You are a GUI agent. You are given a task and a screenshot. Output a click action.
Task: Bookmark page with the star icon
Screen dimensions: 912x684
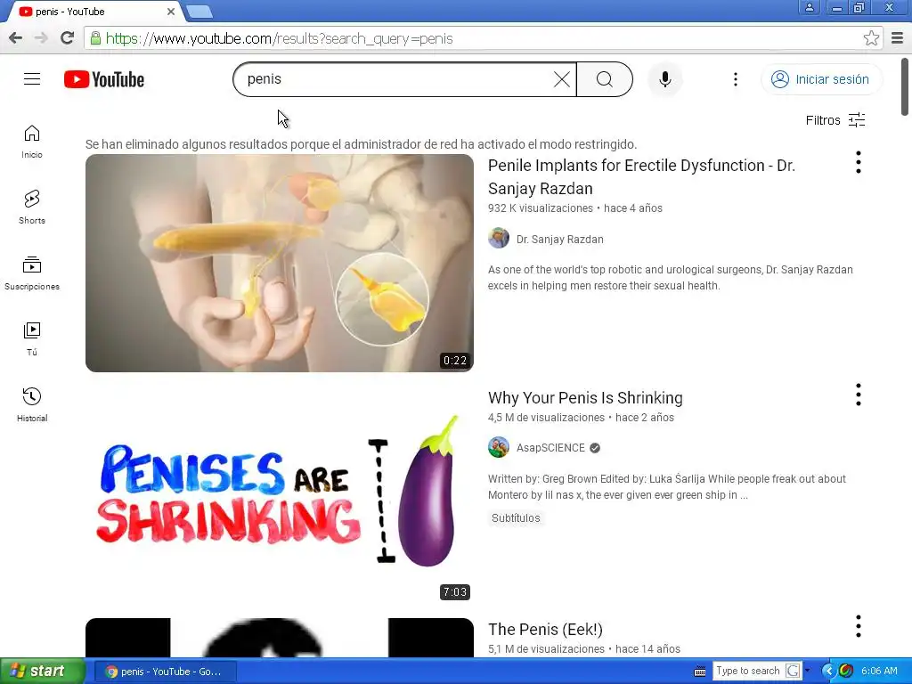coord(871,38)
